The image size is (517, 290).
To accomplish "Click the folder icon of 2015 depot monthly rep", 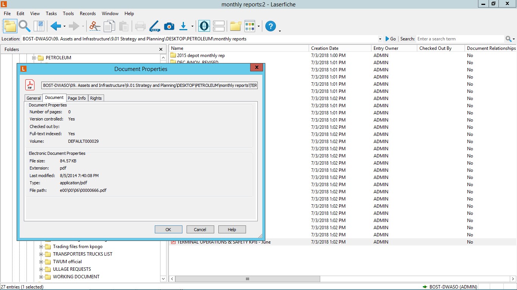I will point(173,56).
